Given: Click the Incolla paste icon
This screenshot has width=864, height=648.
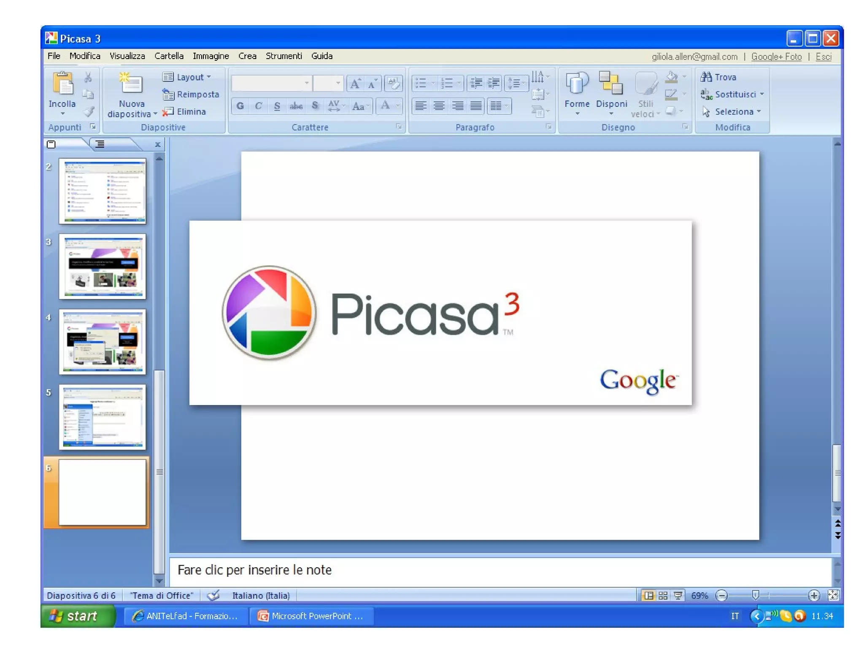Looking at the screenshot, I should 62,83.
